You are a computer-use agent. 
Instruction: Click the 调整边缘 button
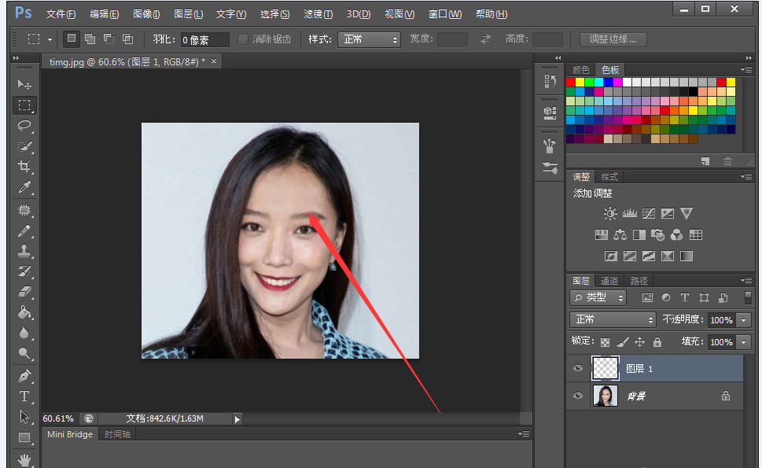[x=613, y=39]
